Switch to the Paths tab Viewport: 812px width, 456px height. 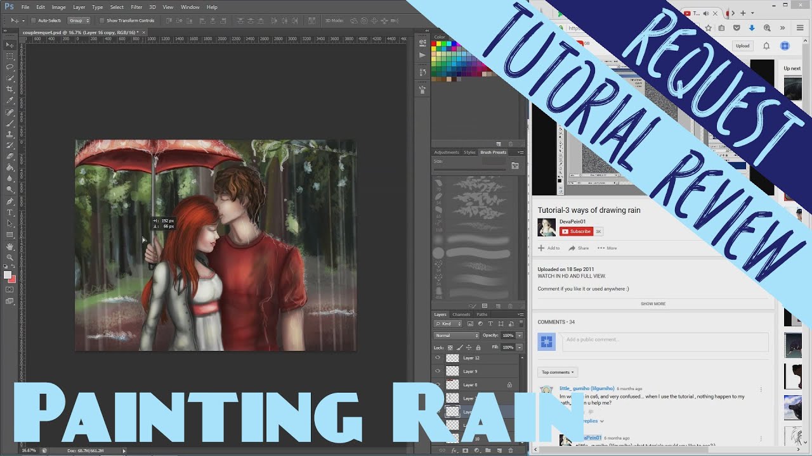[482, 314]
